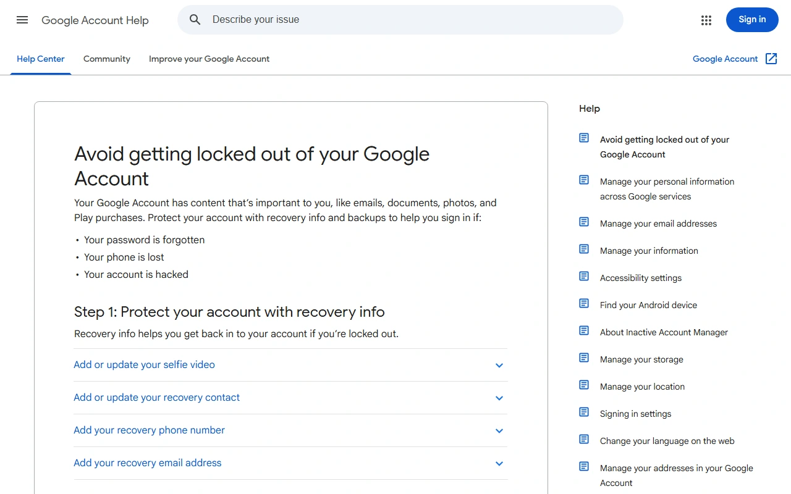
Task: Open Improve your Google Account tab
Action: [209, 59]
